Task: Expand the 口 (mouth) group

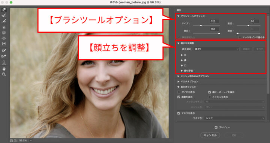Action: pos(181,65)
